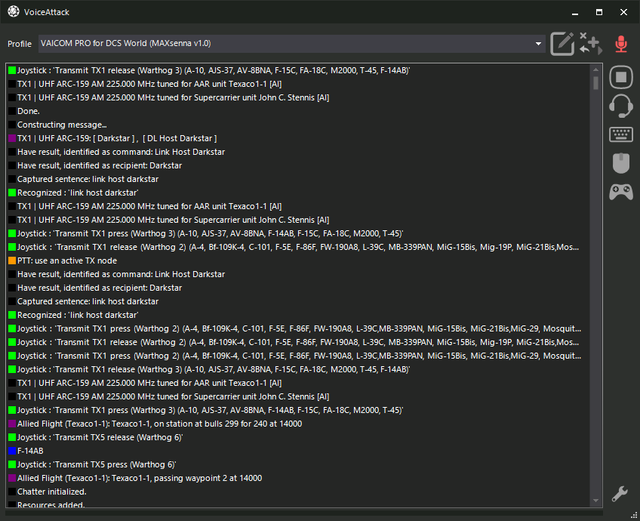The width and height of the screenshot is (640, 521).
Task: Toggle the red microphone listening icon
Action: tap(621, 44)
